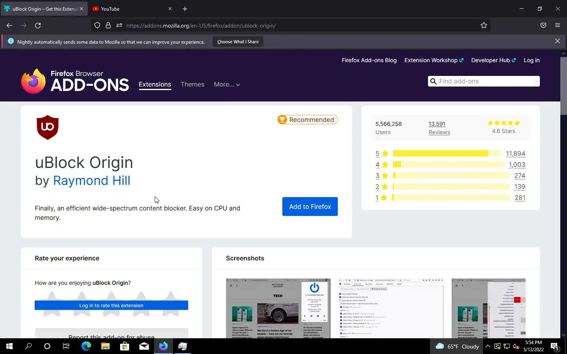Click the taskbar clock showing 5:54 PM
This screenshot has height=354, width=567.
click(x=534, y=346)
